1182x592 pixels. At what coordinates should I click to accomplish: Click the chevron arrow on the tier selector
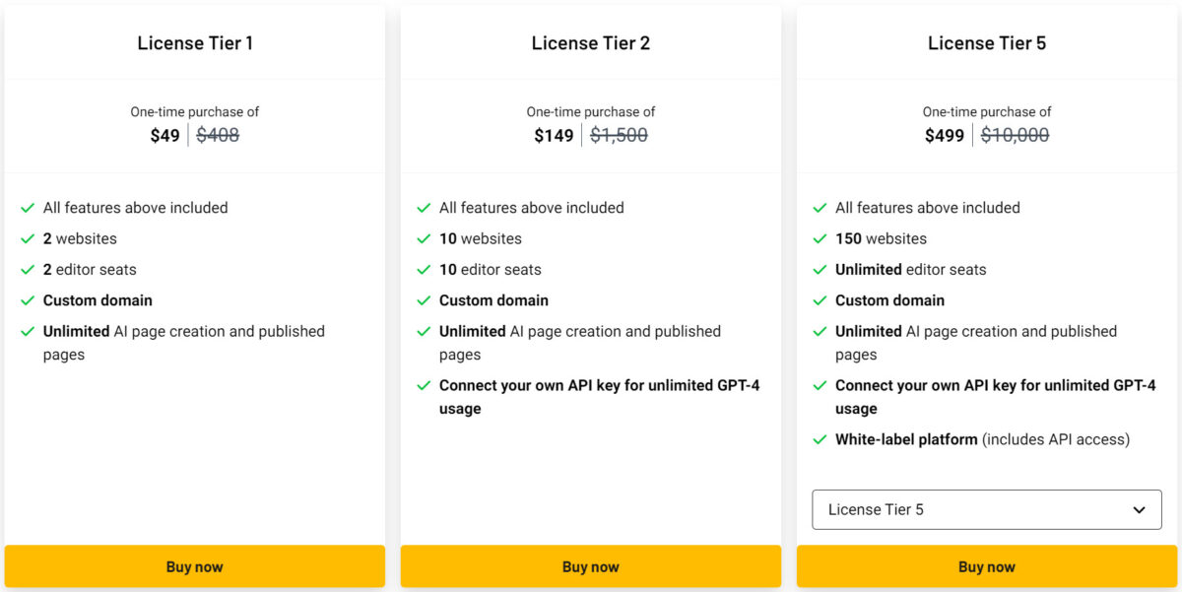(1142, 509)
